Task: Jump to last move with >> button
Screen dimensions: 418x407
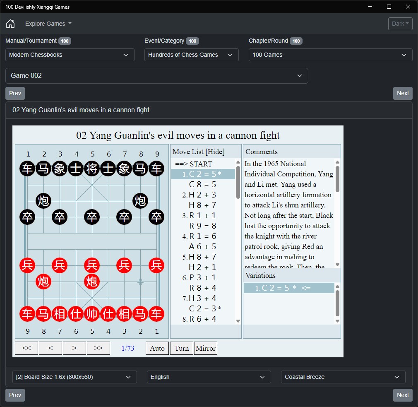Action: [x=98, y=348]
